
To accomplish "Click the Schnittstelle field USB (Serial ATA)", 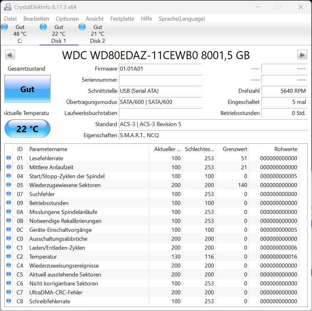I will (160, 91).
